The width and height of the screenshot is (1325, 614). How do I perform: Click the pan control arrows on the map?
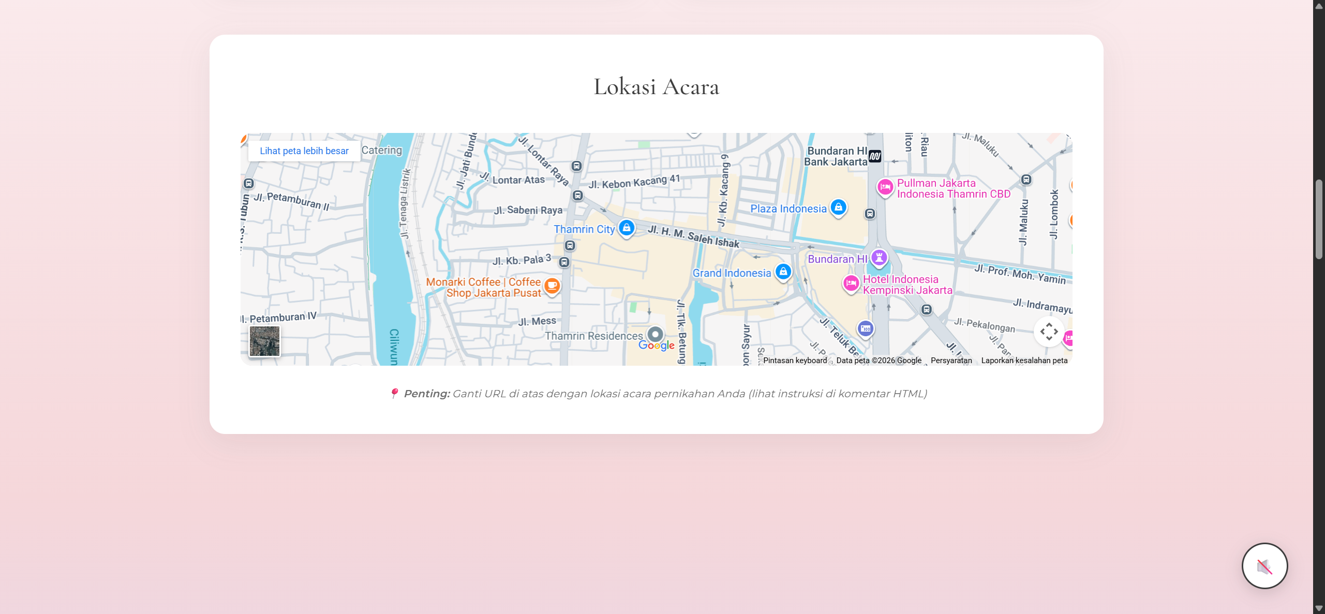click(1049, 331)
